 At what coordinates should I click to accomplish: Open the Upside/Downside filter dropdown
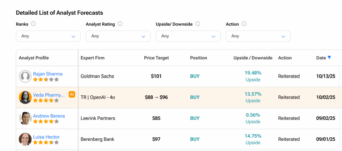coord(188,36)
